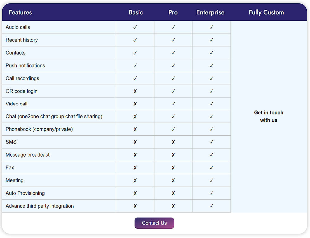Click the Fully Custom column header

click(266, 12)
